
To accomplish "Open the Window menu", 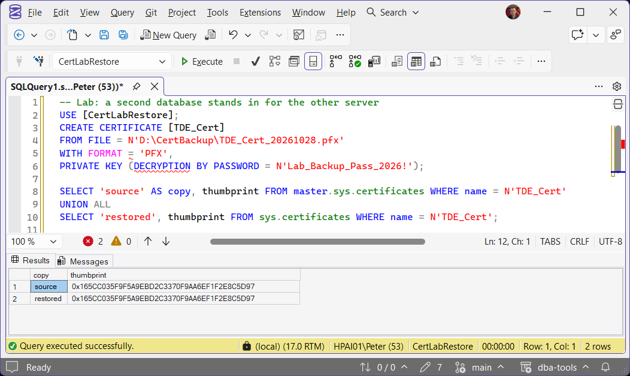I will click(x=308, y=13).
